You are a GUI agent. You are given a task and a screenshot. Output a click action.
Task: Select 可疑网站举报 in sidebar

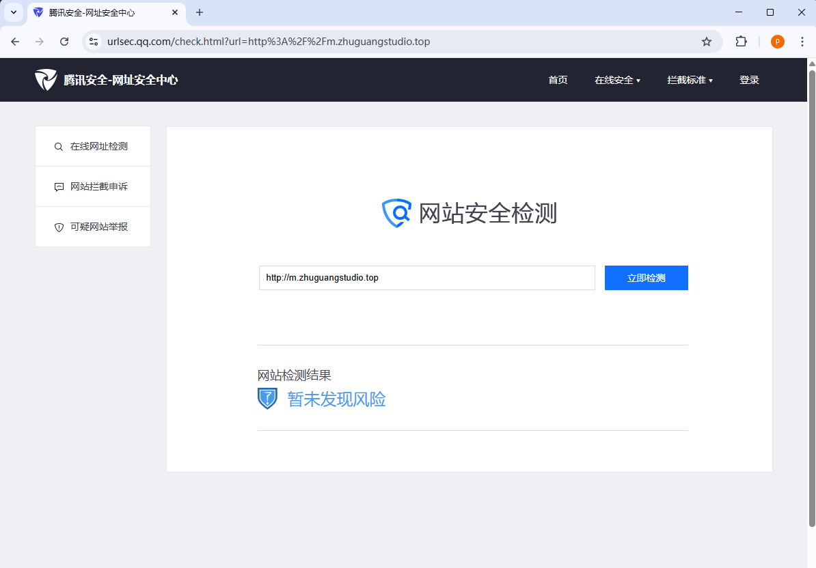pos(93,227)
